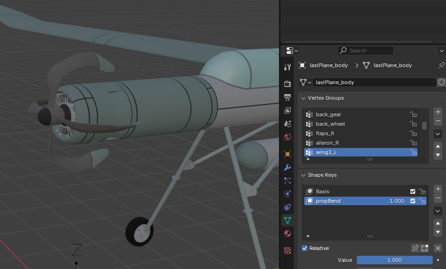446x269 pixels.
Task: Remove the selected shape key
Action: 438,198
